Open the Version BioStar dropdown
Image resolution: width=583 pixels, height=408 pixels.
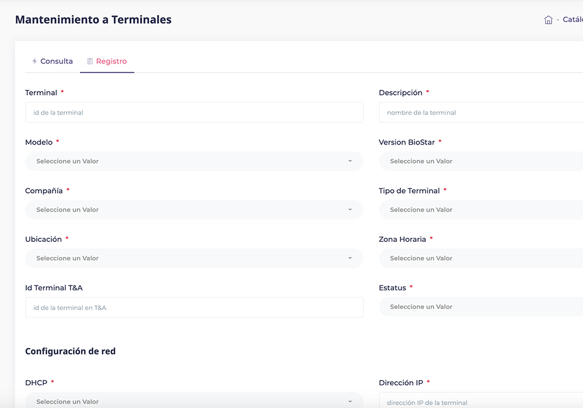[x=480, y=161]
